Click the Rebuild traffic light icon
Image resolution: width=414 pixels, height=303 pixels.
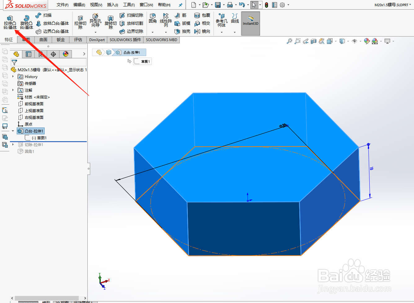[x=266, y=5]
